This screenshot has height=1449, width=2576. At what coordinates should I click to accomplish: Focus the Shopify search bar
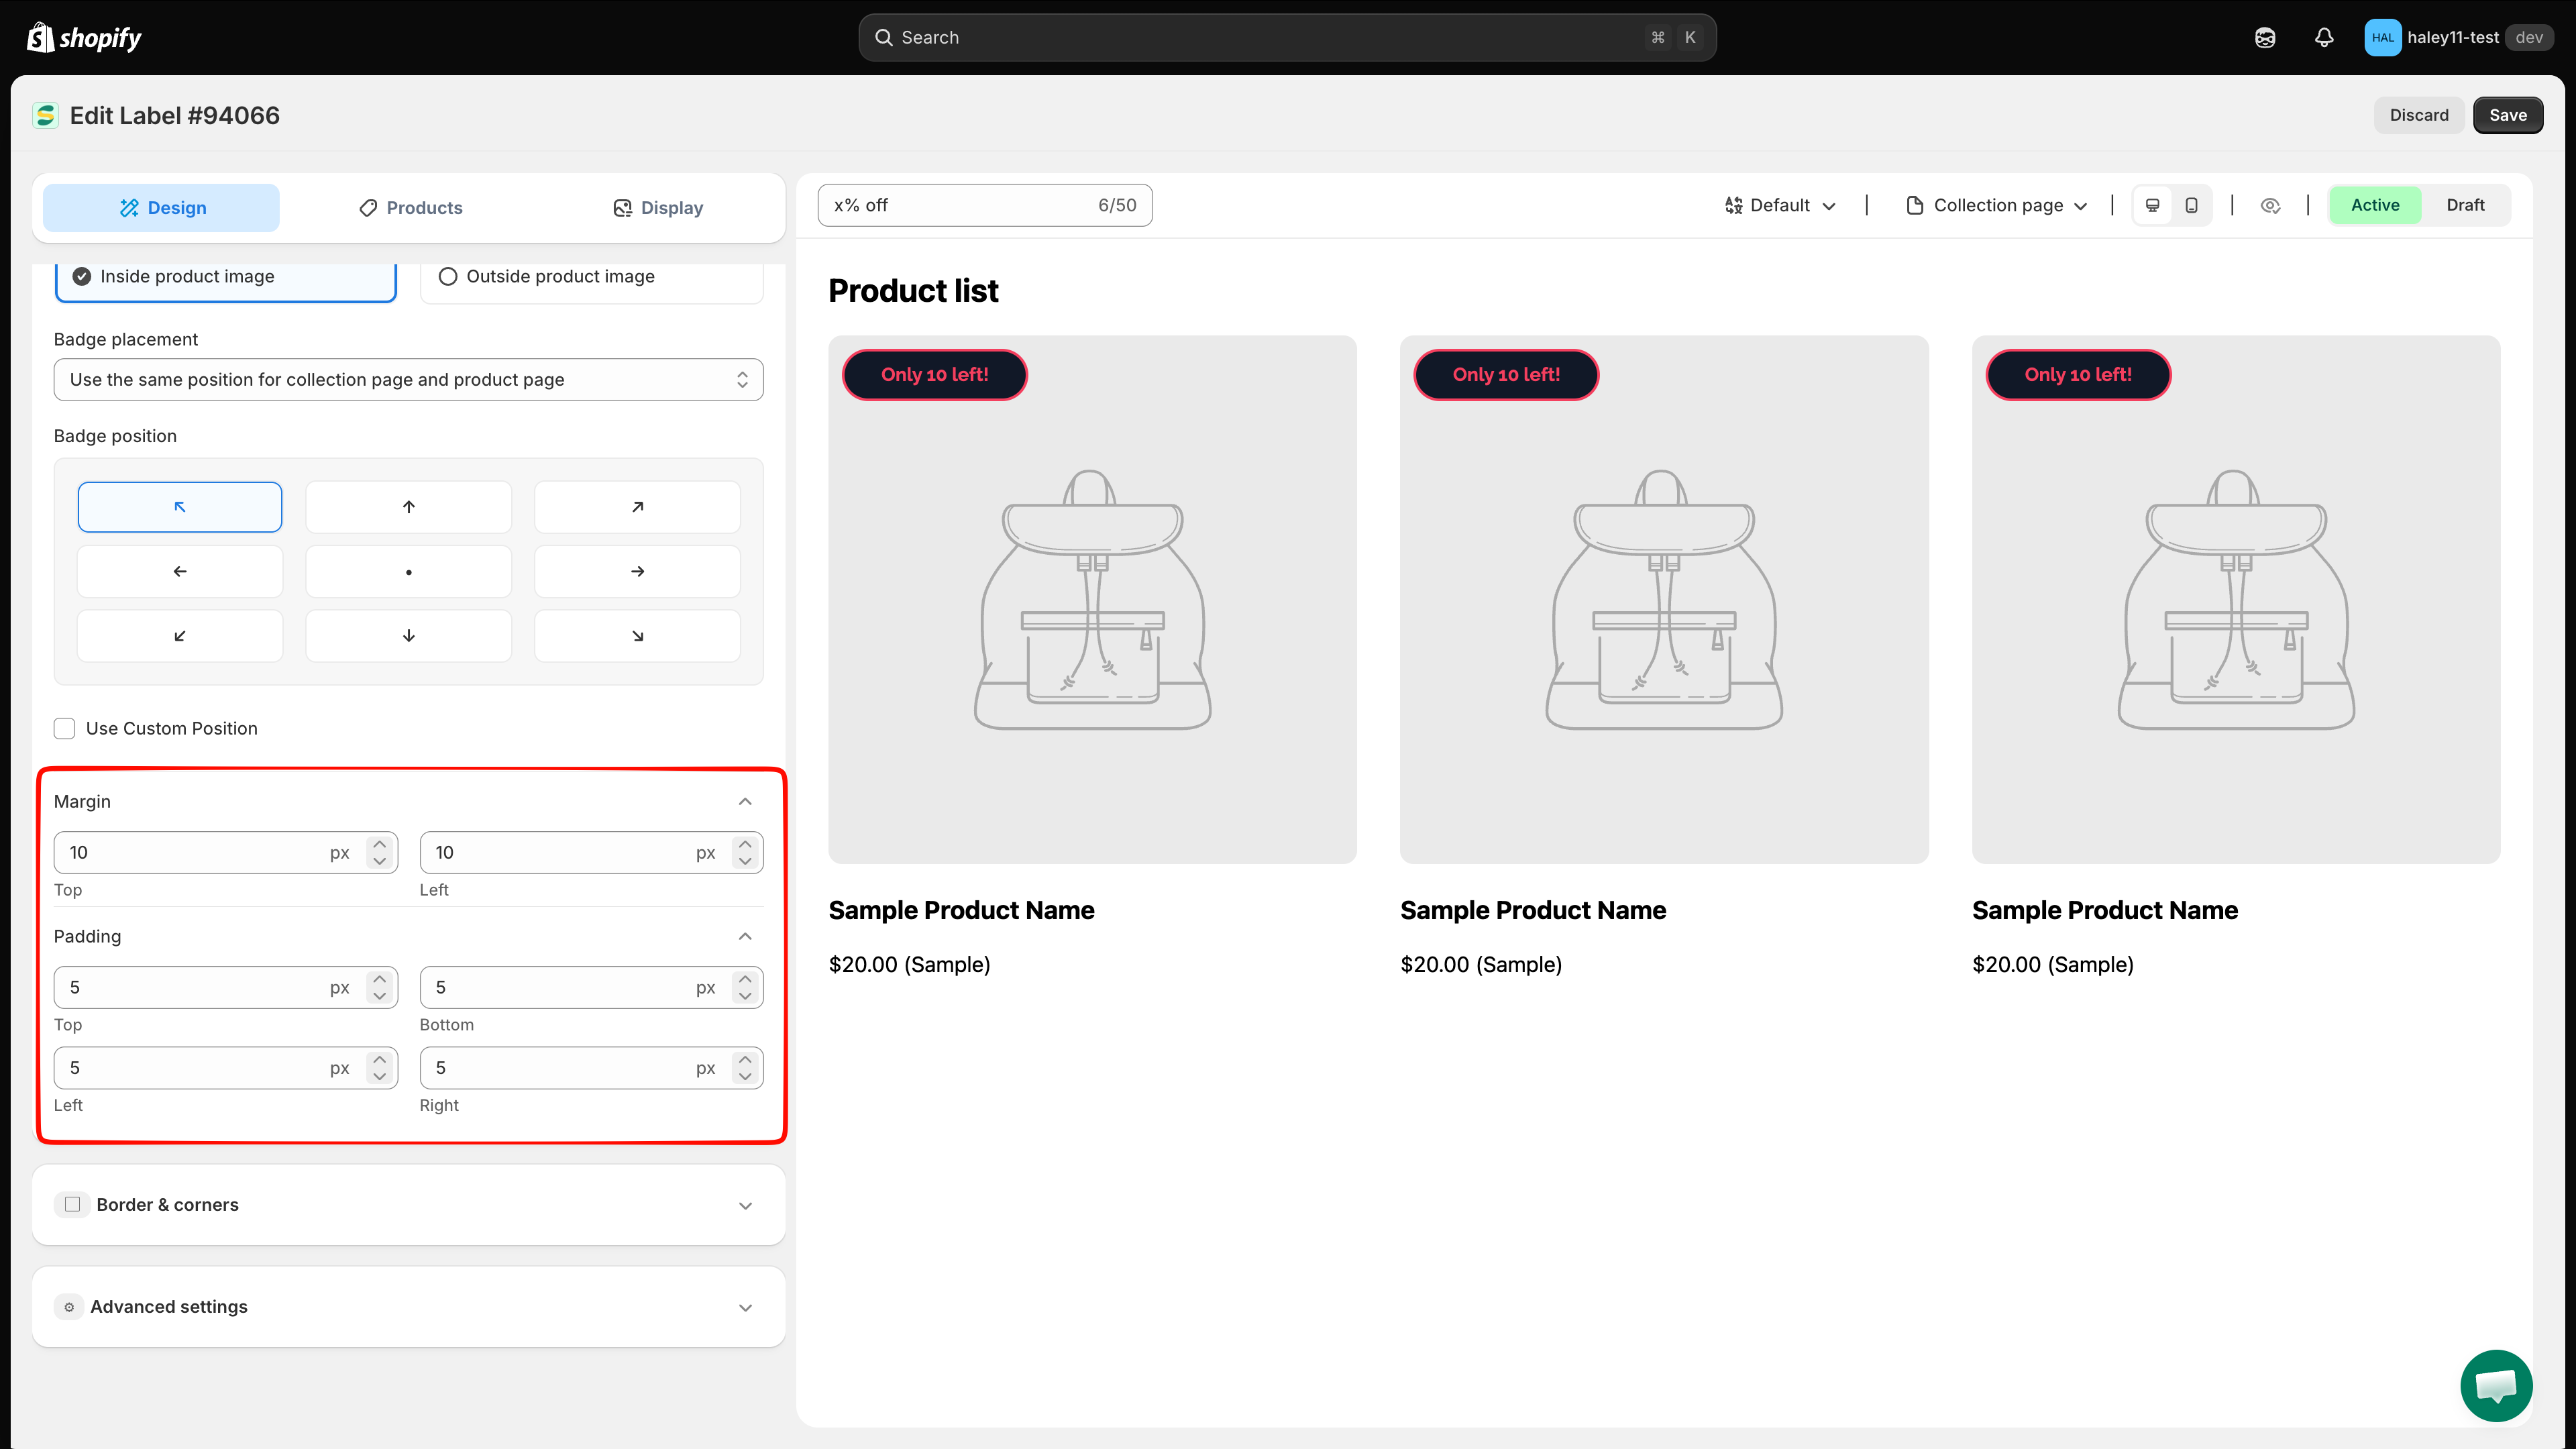(x=1287, y=37)
